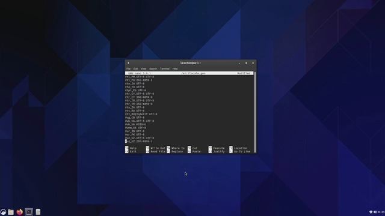Click the line '#unm_US UTF-8'
This screenshot has width=385, height=216.
pyautogui.click(x=135, y=128)
